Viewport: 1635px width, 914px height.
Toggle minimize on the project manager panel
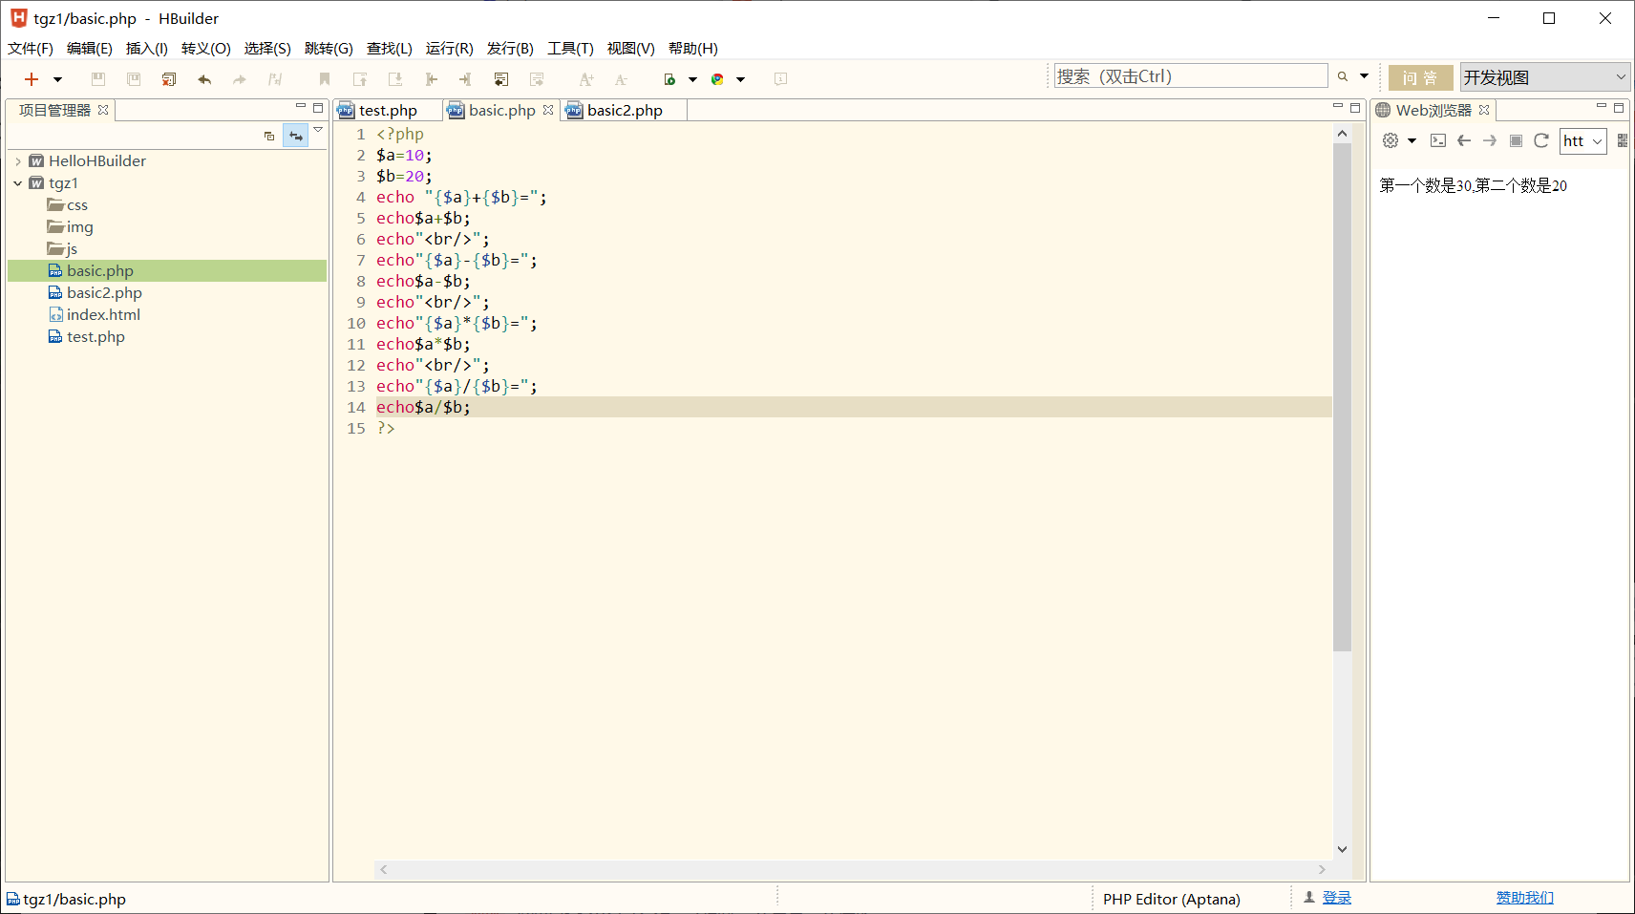click(x=301, y=107)
